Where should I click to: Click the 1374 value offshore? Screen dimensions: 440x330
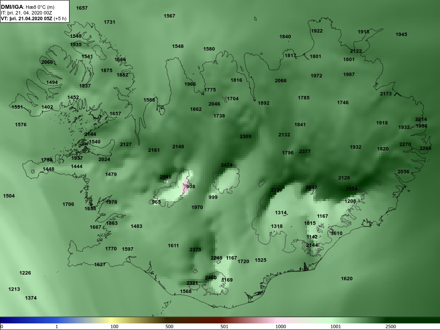pyautogui.click(x=31, y=298)
